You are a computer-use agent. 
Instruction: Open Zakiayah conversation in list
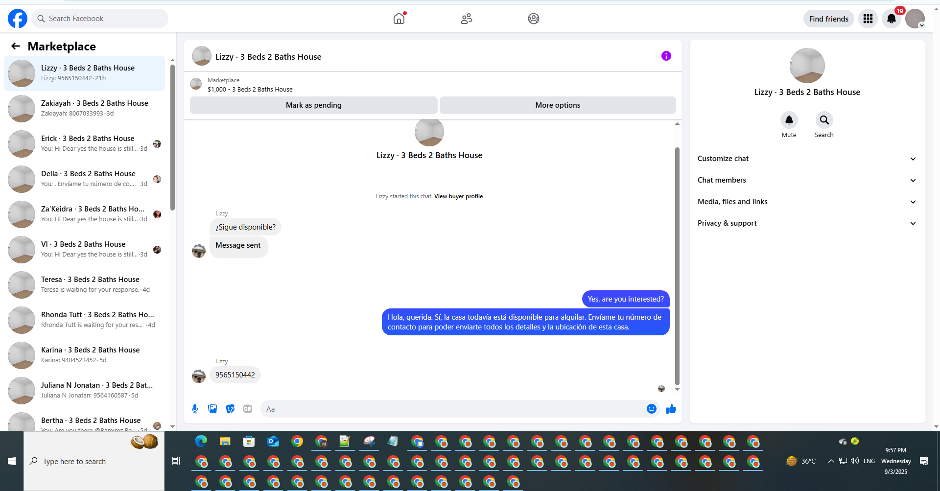click(x=84, y=109)
